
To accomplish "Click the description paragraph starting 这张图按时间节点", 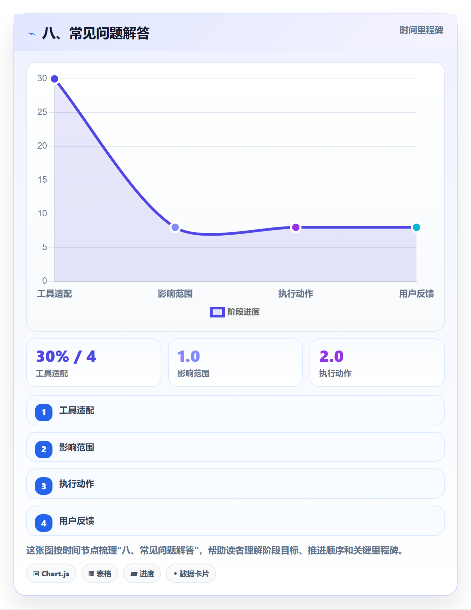I will point(215,550).
